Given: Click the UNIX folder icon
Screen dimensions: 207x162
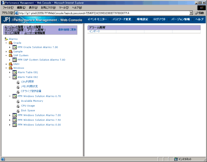Looking at the screenshot, I should (x=11, y=64).
